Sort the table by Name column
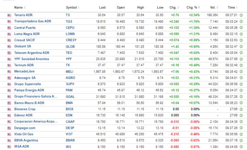This screenshot has width=247, height=150. pyautogui.click(x=20, y=7)
